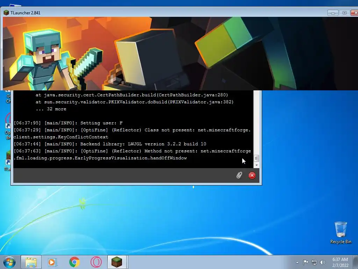358x269 pixels.
Task: Minimize the TLauncher 2.841 window
Action: coord(333,13)
